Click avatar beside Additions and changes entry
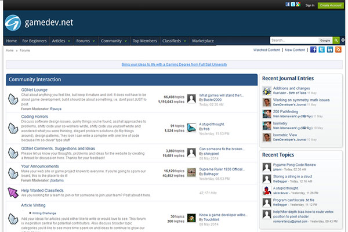Image resolution: width=348 pixels, height=232 pixels. coord(267,90)
